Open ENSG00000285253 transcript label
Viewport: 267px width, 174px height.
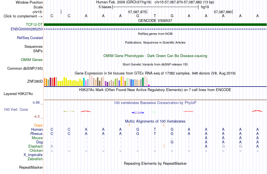[27, 29]
